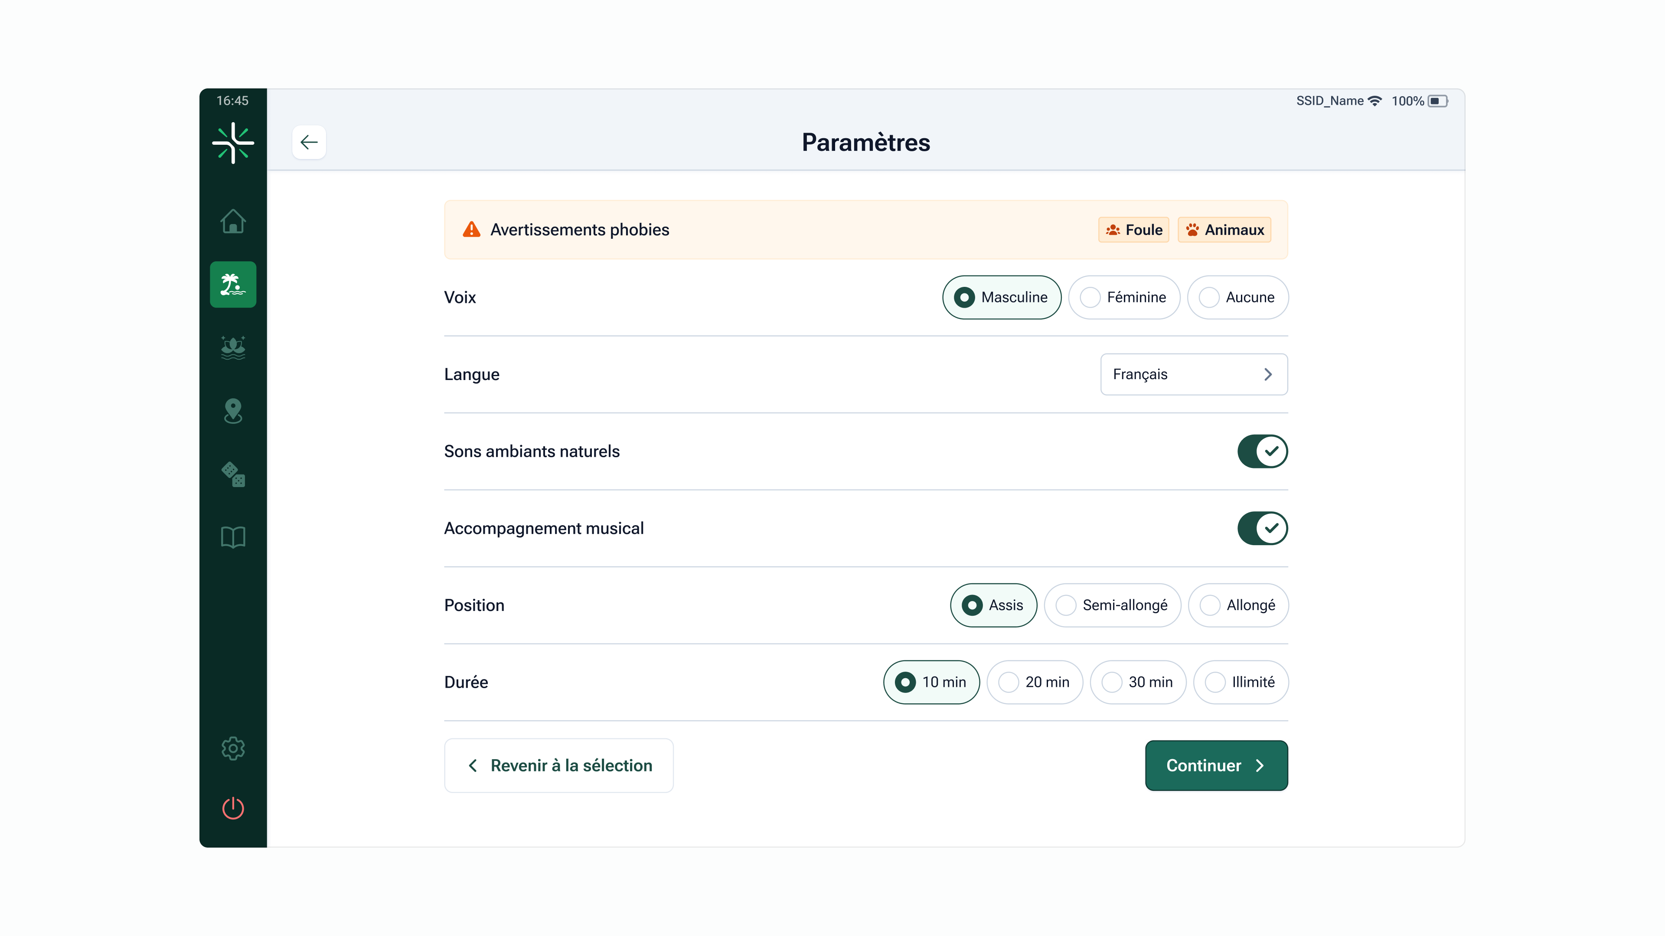Open the dice games section
Screen dimensions: 1665x936
click(233, 475)
